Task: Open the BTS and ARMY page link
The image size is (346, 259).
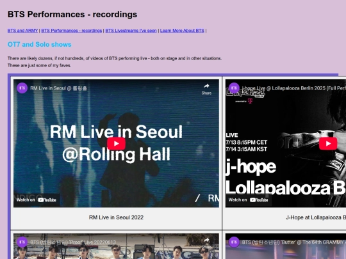Action: [x=22, y=31]
